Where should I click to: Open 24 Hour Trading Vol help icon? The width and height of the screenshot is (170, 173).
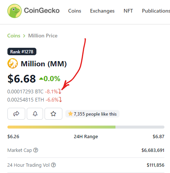pos(53,165)
